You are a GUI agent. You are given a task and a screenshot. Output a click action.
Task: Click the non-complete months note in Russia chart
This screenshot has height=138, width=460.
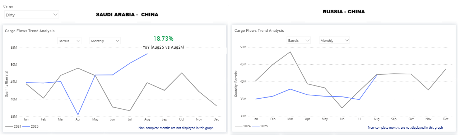click(x=405, y=128)
